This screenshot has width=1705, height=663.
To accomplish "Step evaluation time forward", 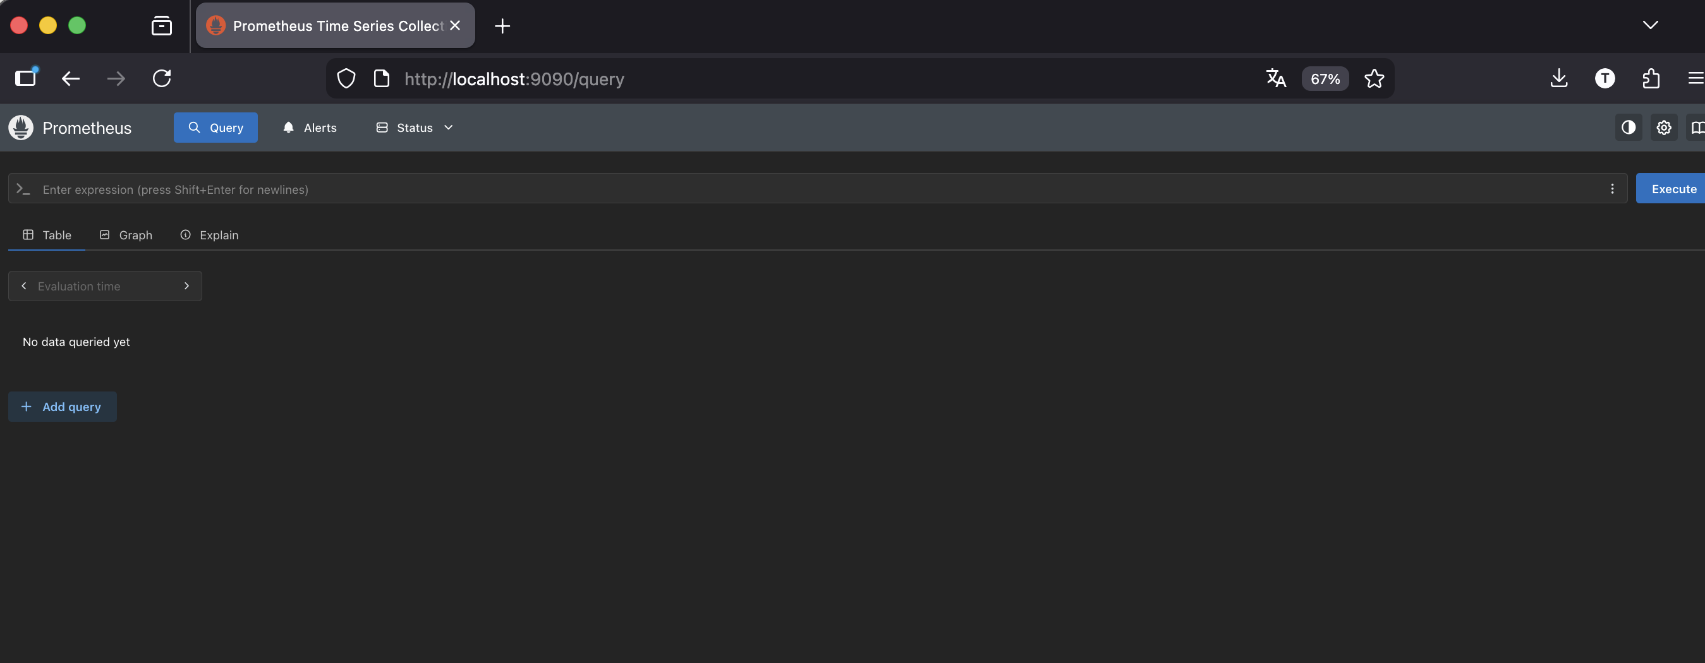I will tap(186, 286).
